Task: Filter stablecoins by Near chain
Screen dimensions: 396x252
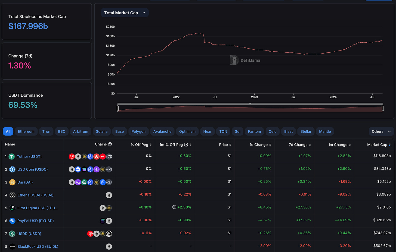Action: coord(207,131)
